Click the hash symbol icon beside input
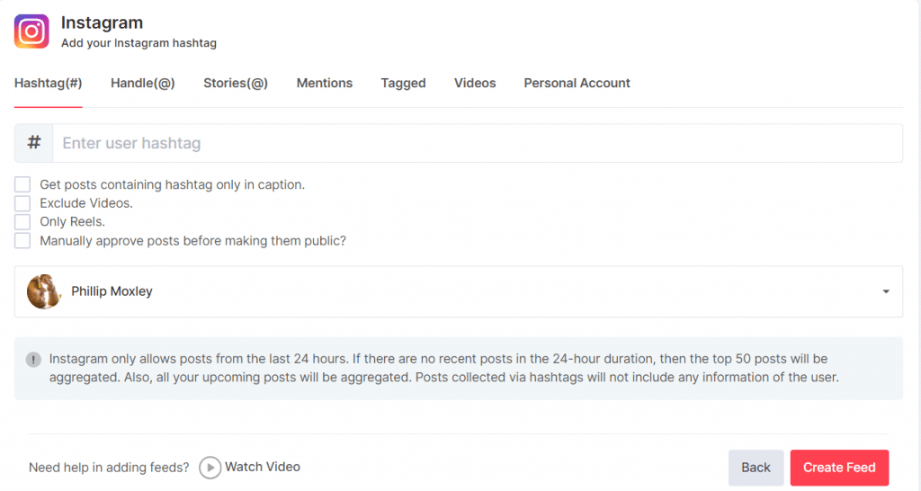Screen dimensions: 921x491 34,143
